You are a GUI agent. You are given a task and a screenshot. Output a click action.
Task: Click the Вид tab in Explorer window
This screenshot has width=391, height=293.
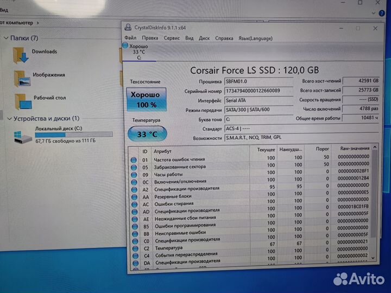point(4,10)
